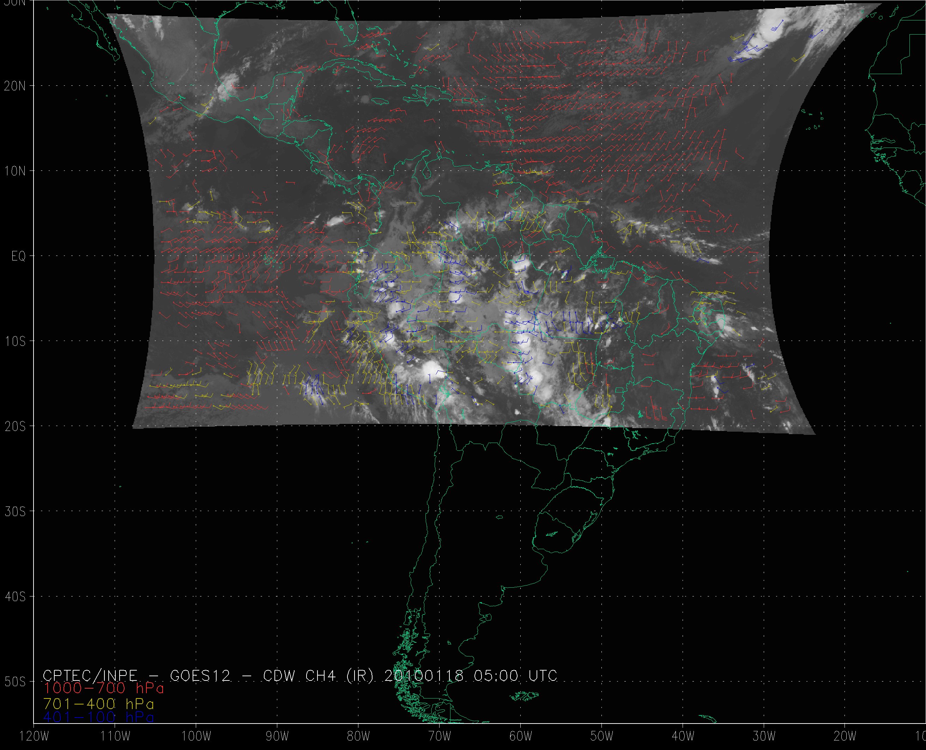This screenshot has height=750, width=926.
Task: Click the 40W longitude axis label
Action: 683,737
